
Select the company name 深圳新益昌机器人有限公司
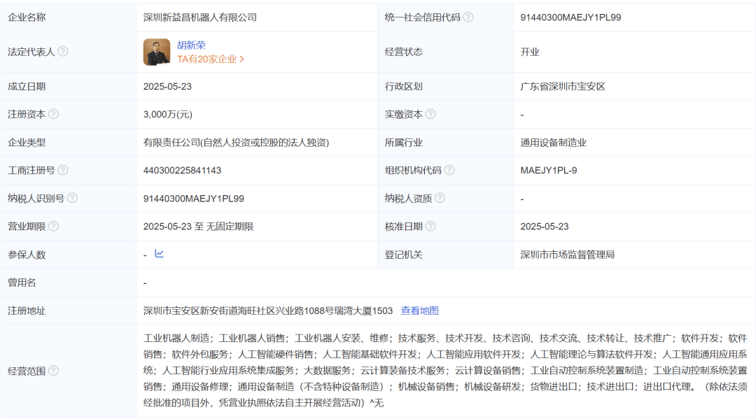click(x=200, y=17)
